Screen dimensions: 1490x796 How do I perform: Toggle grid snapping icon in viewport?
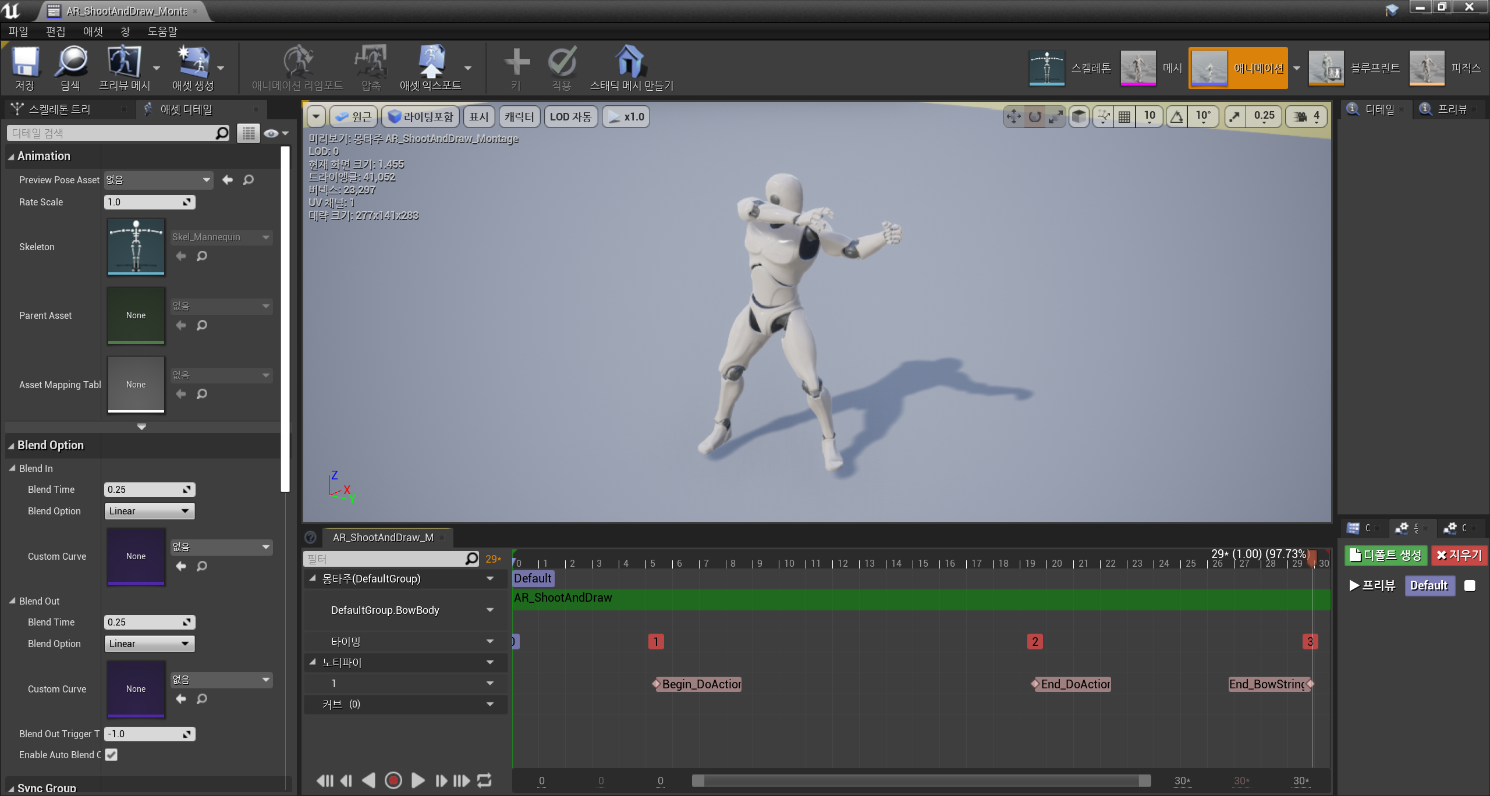pyautogui.click(x=1124, y=117)
